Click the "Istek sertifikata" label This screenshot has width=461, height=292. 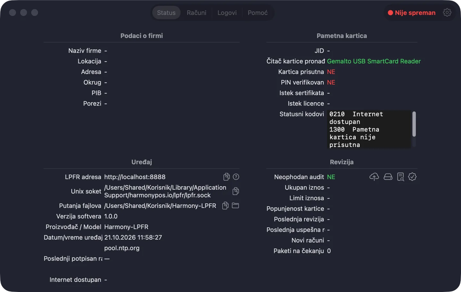tap(302, 93)
